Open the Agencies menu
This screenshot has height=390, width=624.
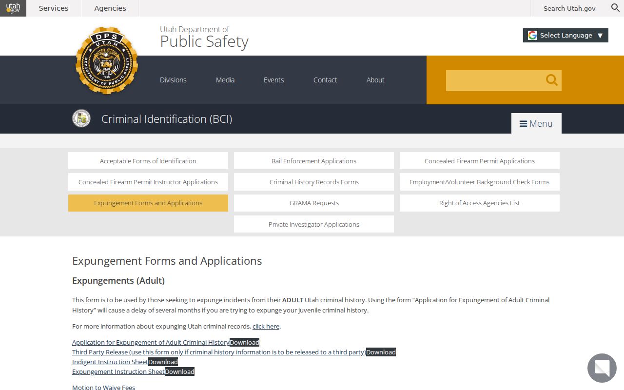click(x=110, y=8)
